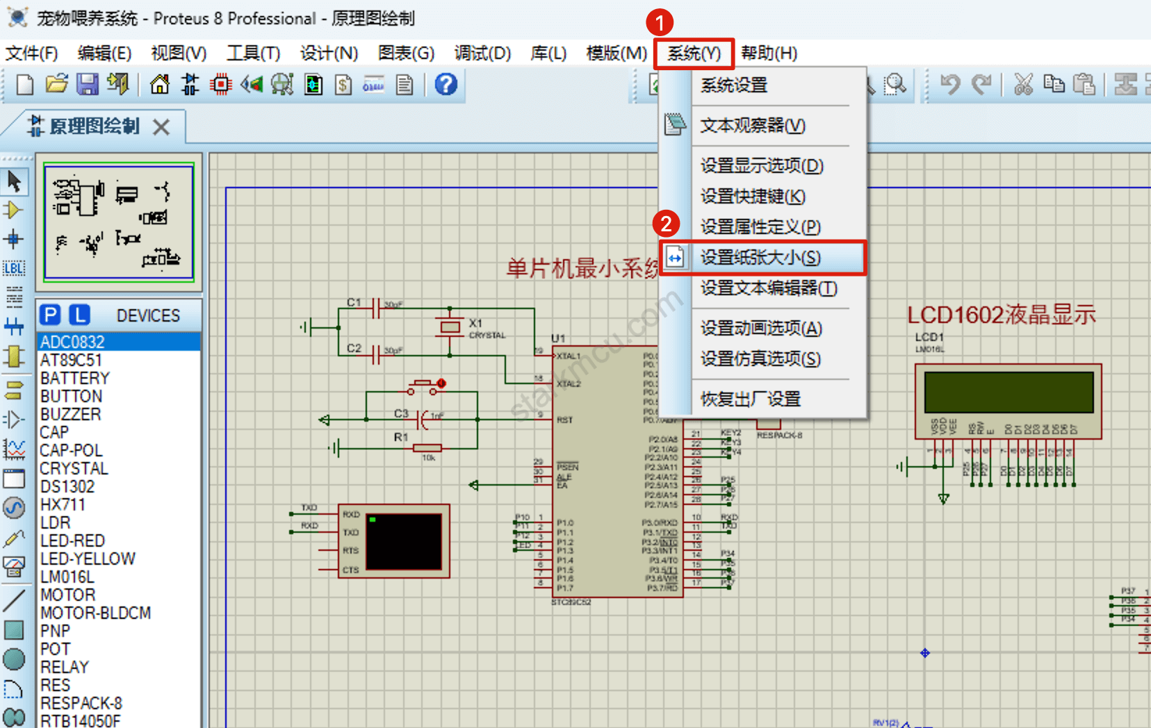Click the Close Project door icon
The width and height of the screenshot is (1151, 728).
coord(118,85)
